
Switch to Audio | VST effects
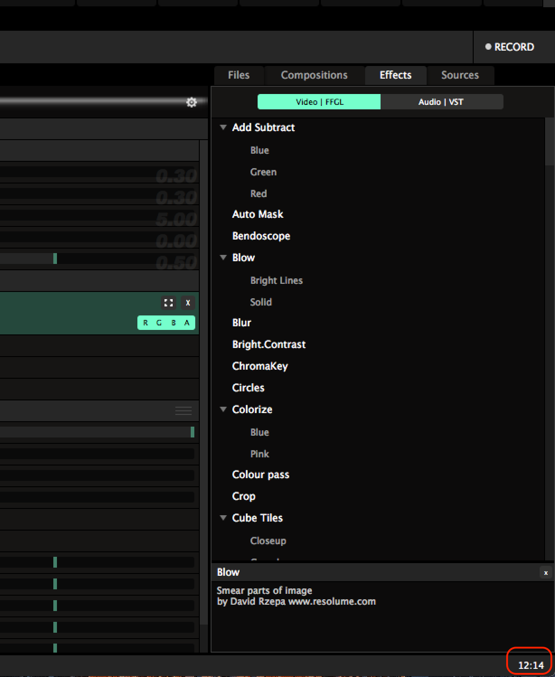441,102
